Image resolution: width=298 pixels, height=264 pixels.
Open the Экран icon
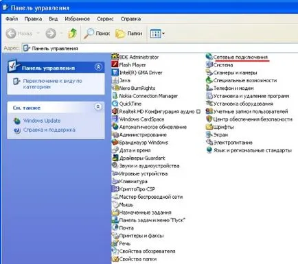pos(209,134)
